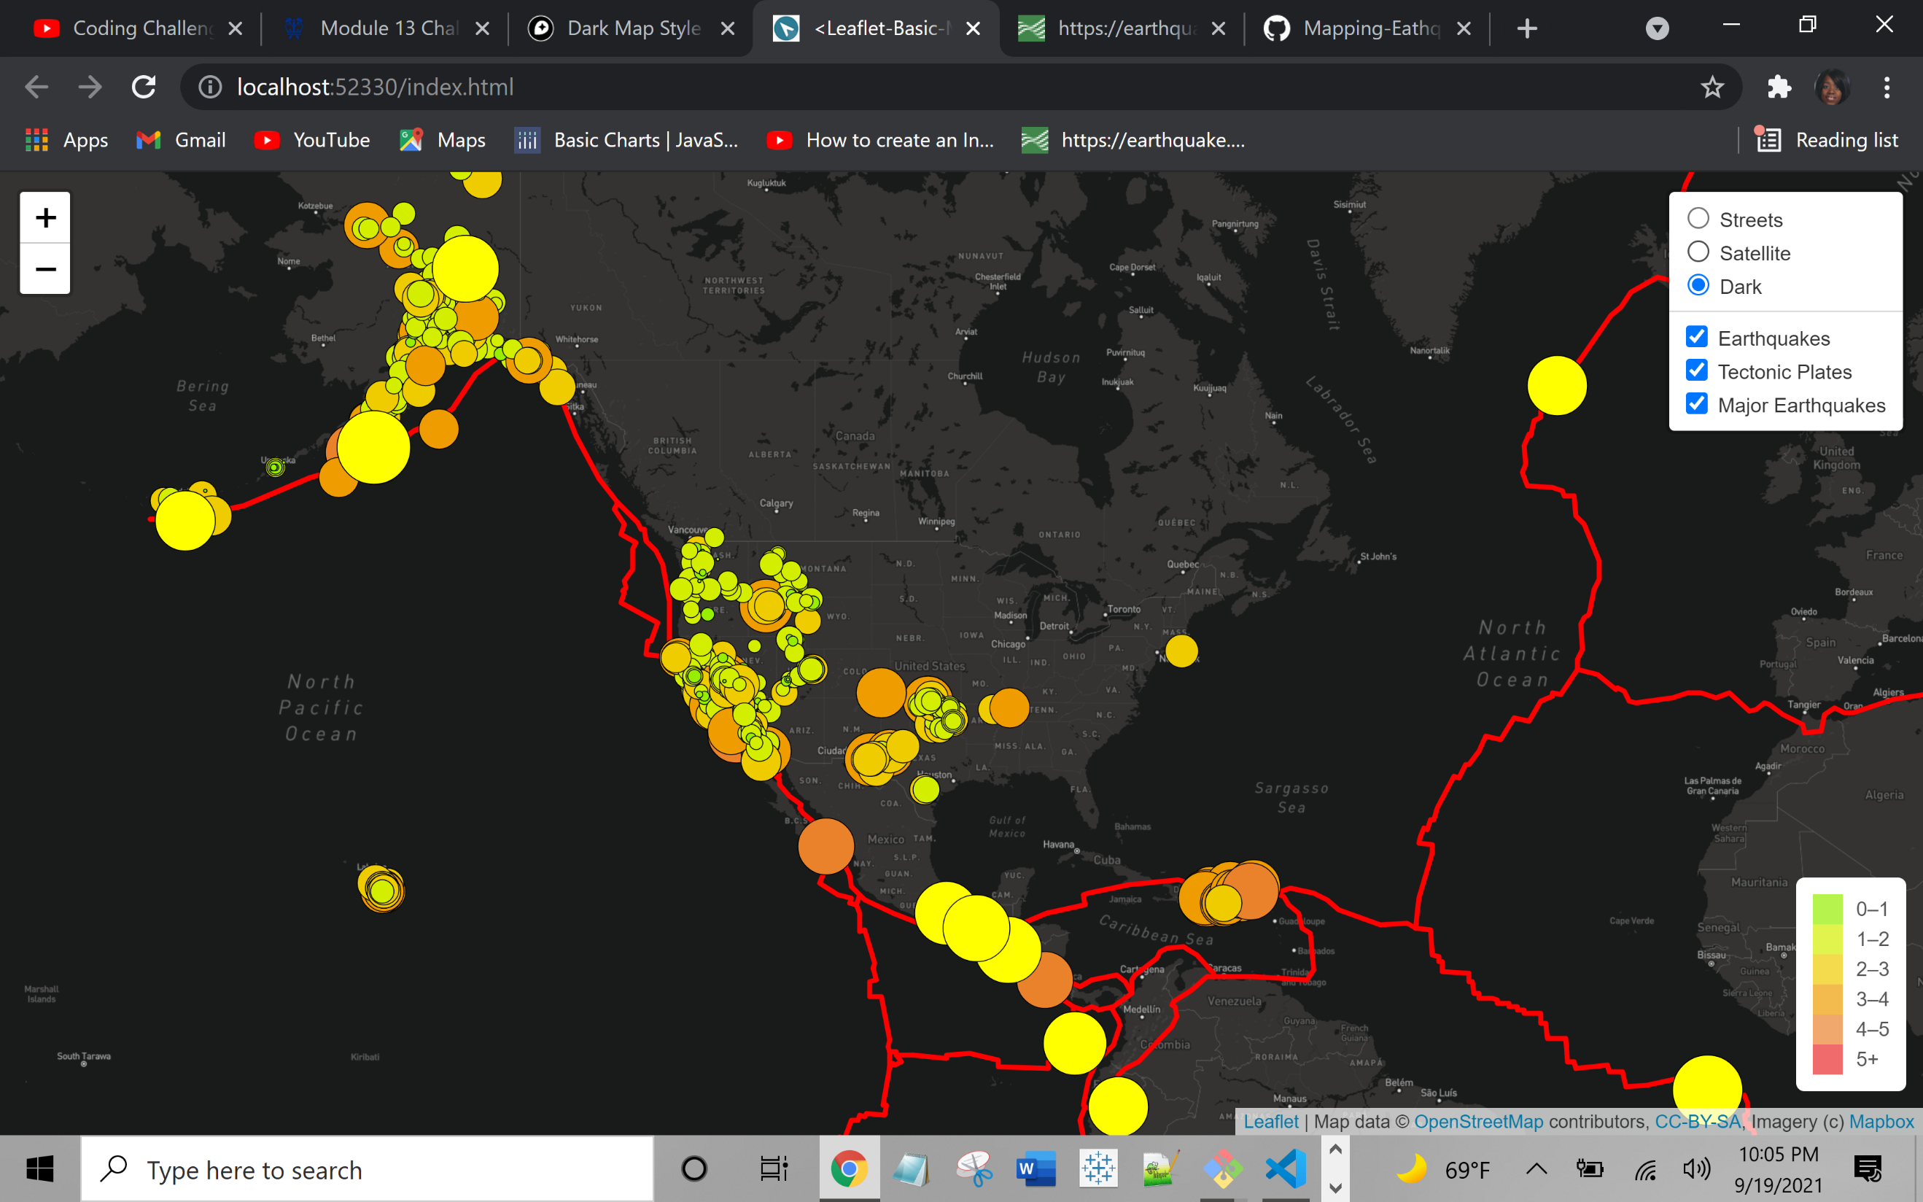1923x1202 pixels.
Task: Switch to the Module 13 Challenge tab
Action: (385, 28)
